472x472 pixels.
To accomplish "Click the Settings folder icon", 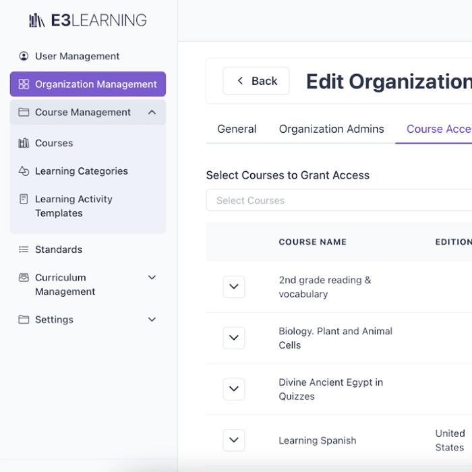I will [24, 320].
